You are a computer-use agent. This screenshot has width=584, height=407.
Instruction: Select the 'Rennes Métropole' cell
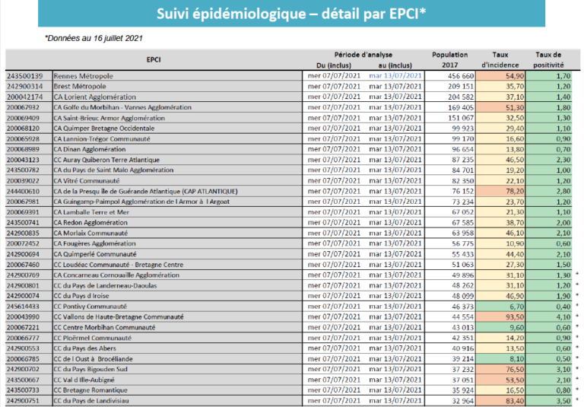84,76
